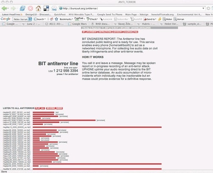Open the Bookmarks dropdown in Google toolbar

tap(66, 19)
